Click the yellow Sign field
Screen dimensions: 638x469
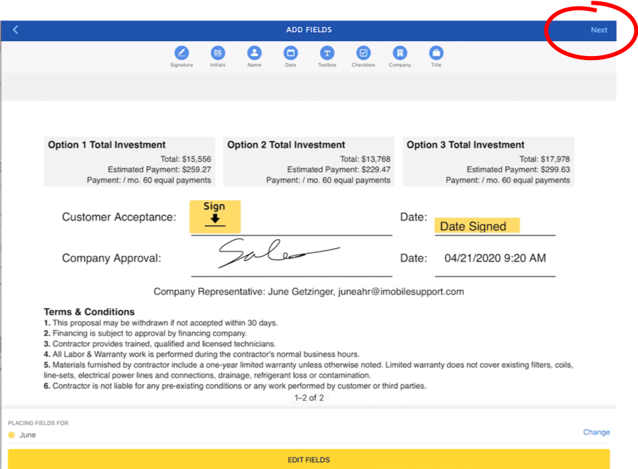(x=215, y=216)
